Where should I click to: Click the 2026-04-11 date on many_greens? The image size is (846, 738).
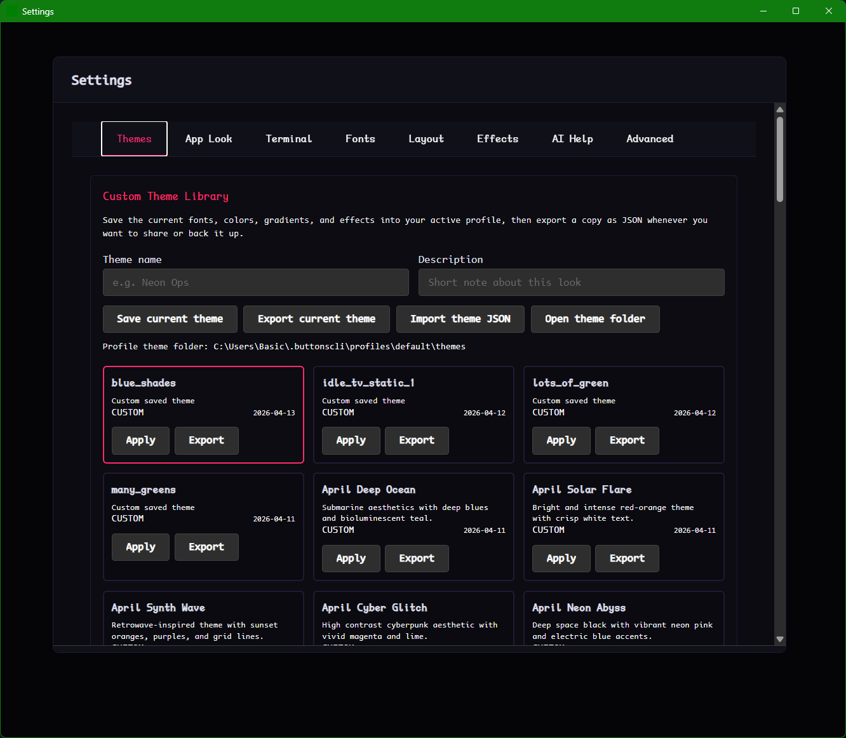click(274, 519)
